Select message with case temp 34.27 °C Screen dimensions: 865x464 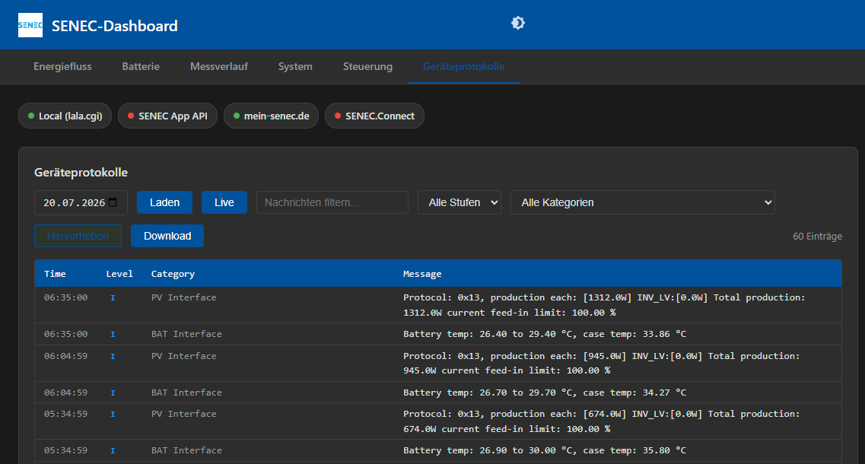(x=545, y=392)
